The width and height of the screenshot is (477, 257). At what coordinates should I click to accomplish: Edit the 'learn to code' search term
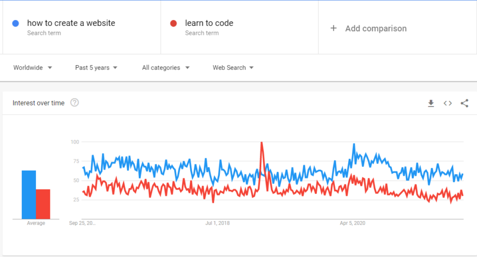tap(209, 23)
